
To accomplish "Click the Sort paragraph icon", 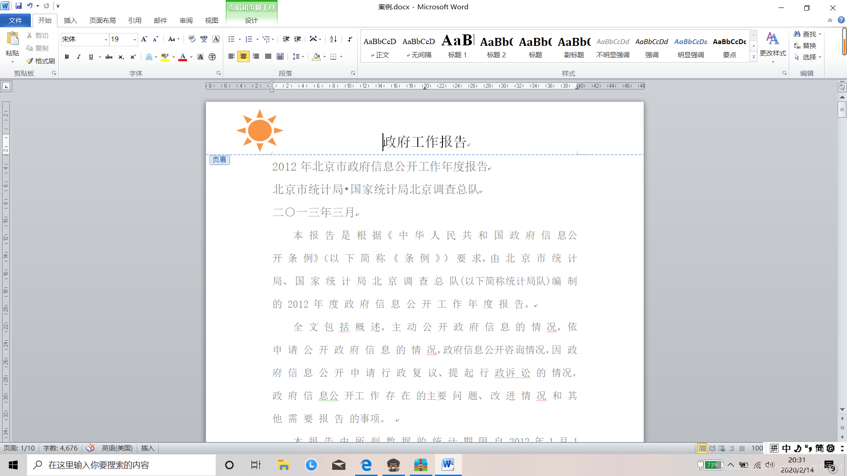I will [334, 39].
